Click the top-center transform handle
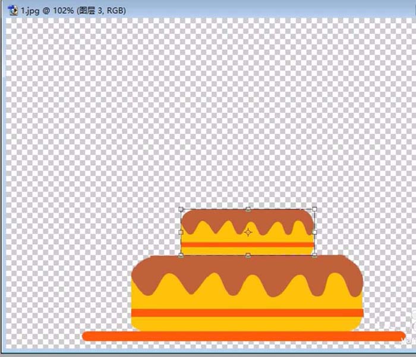The width and height of the screenshot is (416, 357). (x=248, y=209)
